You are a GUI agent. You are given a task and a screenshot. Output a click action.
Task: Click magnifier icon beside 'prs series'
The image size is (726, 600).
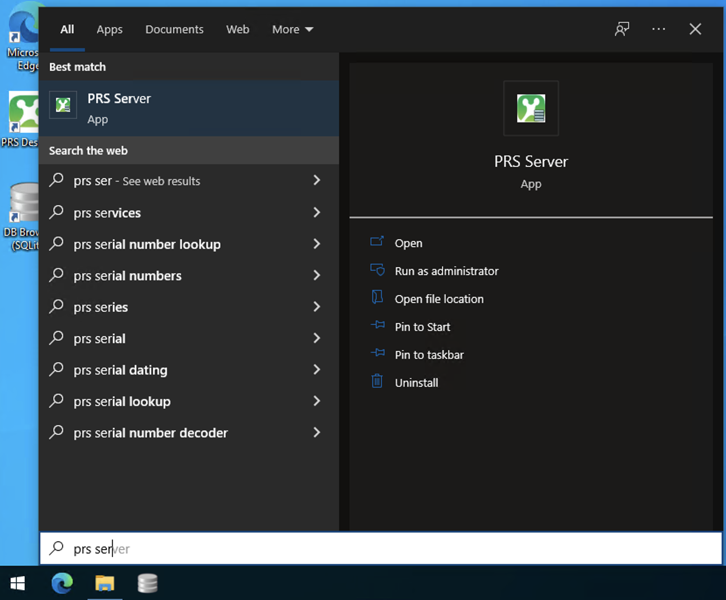point(57,307)
